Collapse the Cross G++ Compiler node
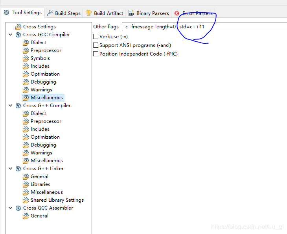Viewport: 287px width, 234px height. [x=11, y=106]
